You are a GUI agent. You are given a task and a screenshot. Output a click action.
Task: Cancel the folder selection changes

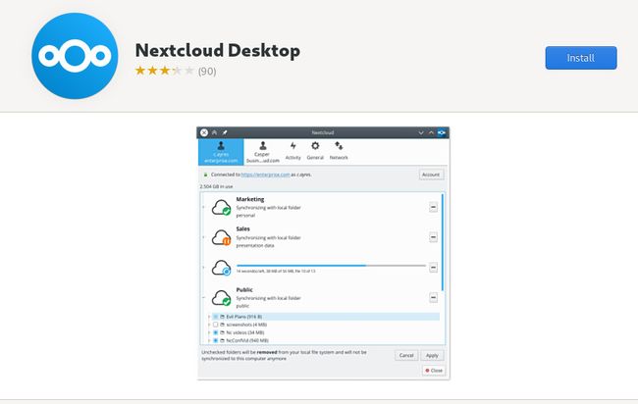(x=406, y=355)
